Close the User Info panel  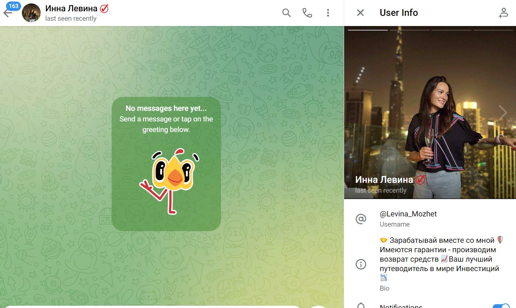[360, 13]
